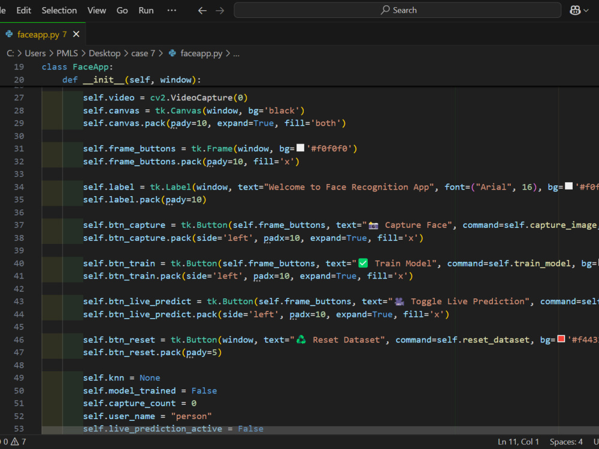Screen dimensions: 599x449
Task: Open the Go menu
Action: (x=122, y=10)
